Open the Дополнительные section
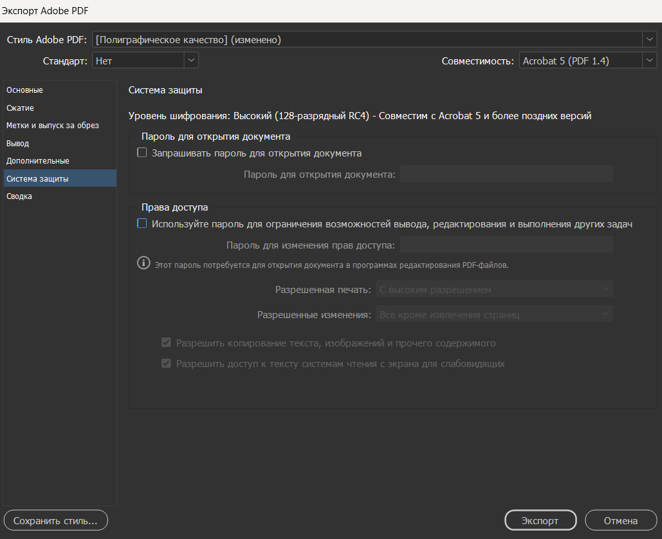Screen dimensions: 662x539 coord(60,161)
